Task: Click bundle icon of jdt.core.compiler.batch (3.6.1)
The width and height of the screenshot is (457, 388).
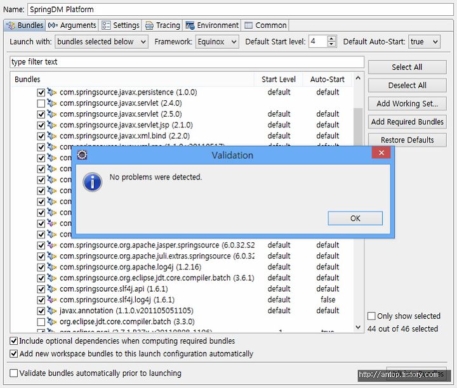Action: [x=52, y=278]
